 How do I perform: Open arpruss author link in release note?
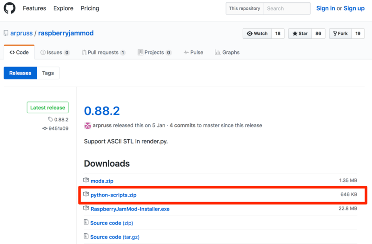102,125
